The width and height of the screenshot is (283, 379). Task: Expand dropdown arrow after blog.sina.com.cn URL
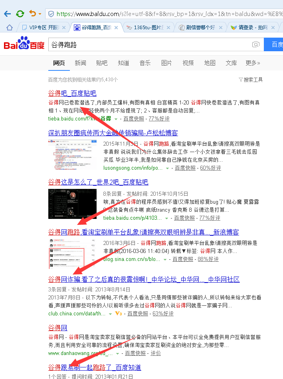165,260
